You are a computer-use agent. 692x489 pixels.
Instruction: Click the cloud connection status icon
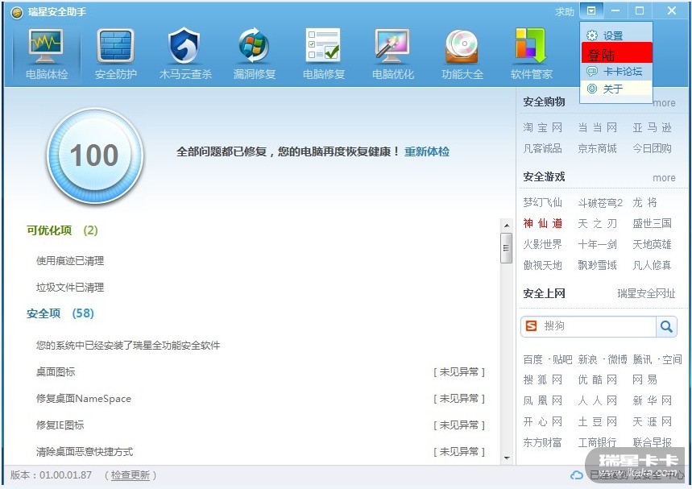click(576, 475)
